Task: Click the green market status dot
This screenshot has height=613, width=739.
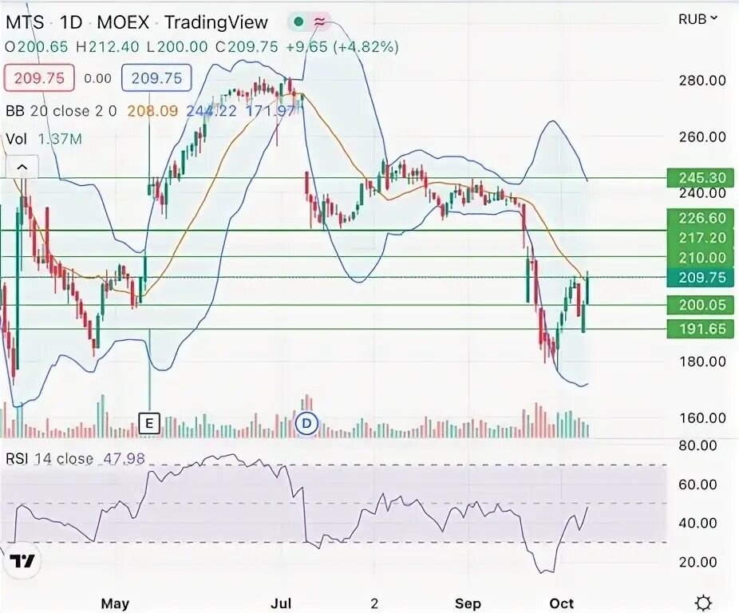Action: [298, 22]
